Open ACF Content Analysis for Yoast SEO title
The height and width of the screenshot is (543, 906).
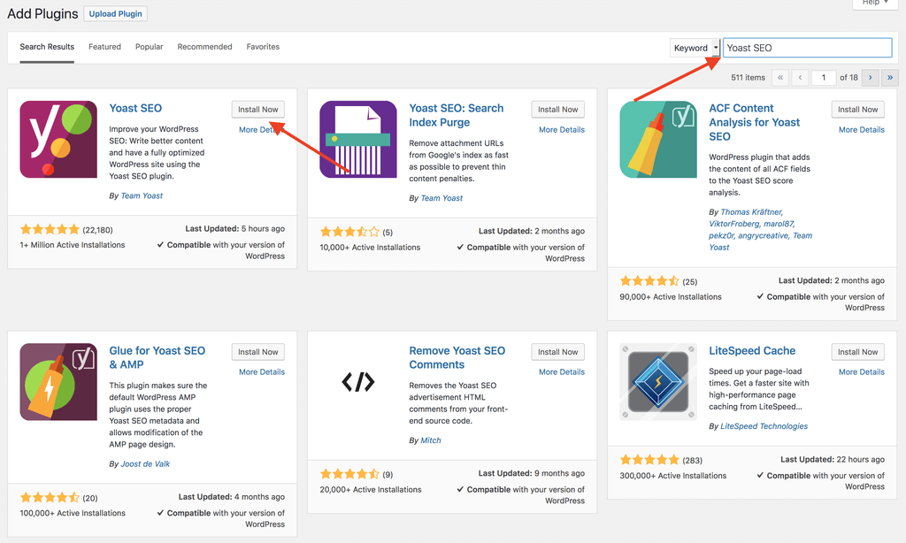(755, 122)
